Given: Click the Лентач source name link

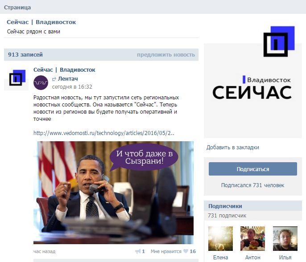Looking at the screenshot, I should click(68, 79).
